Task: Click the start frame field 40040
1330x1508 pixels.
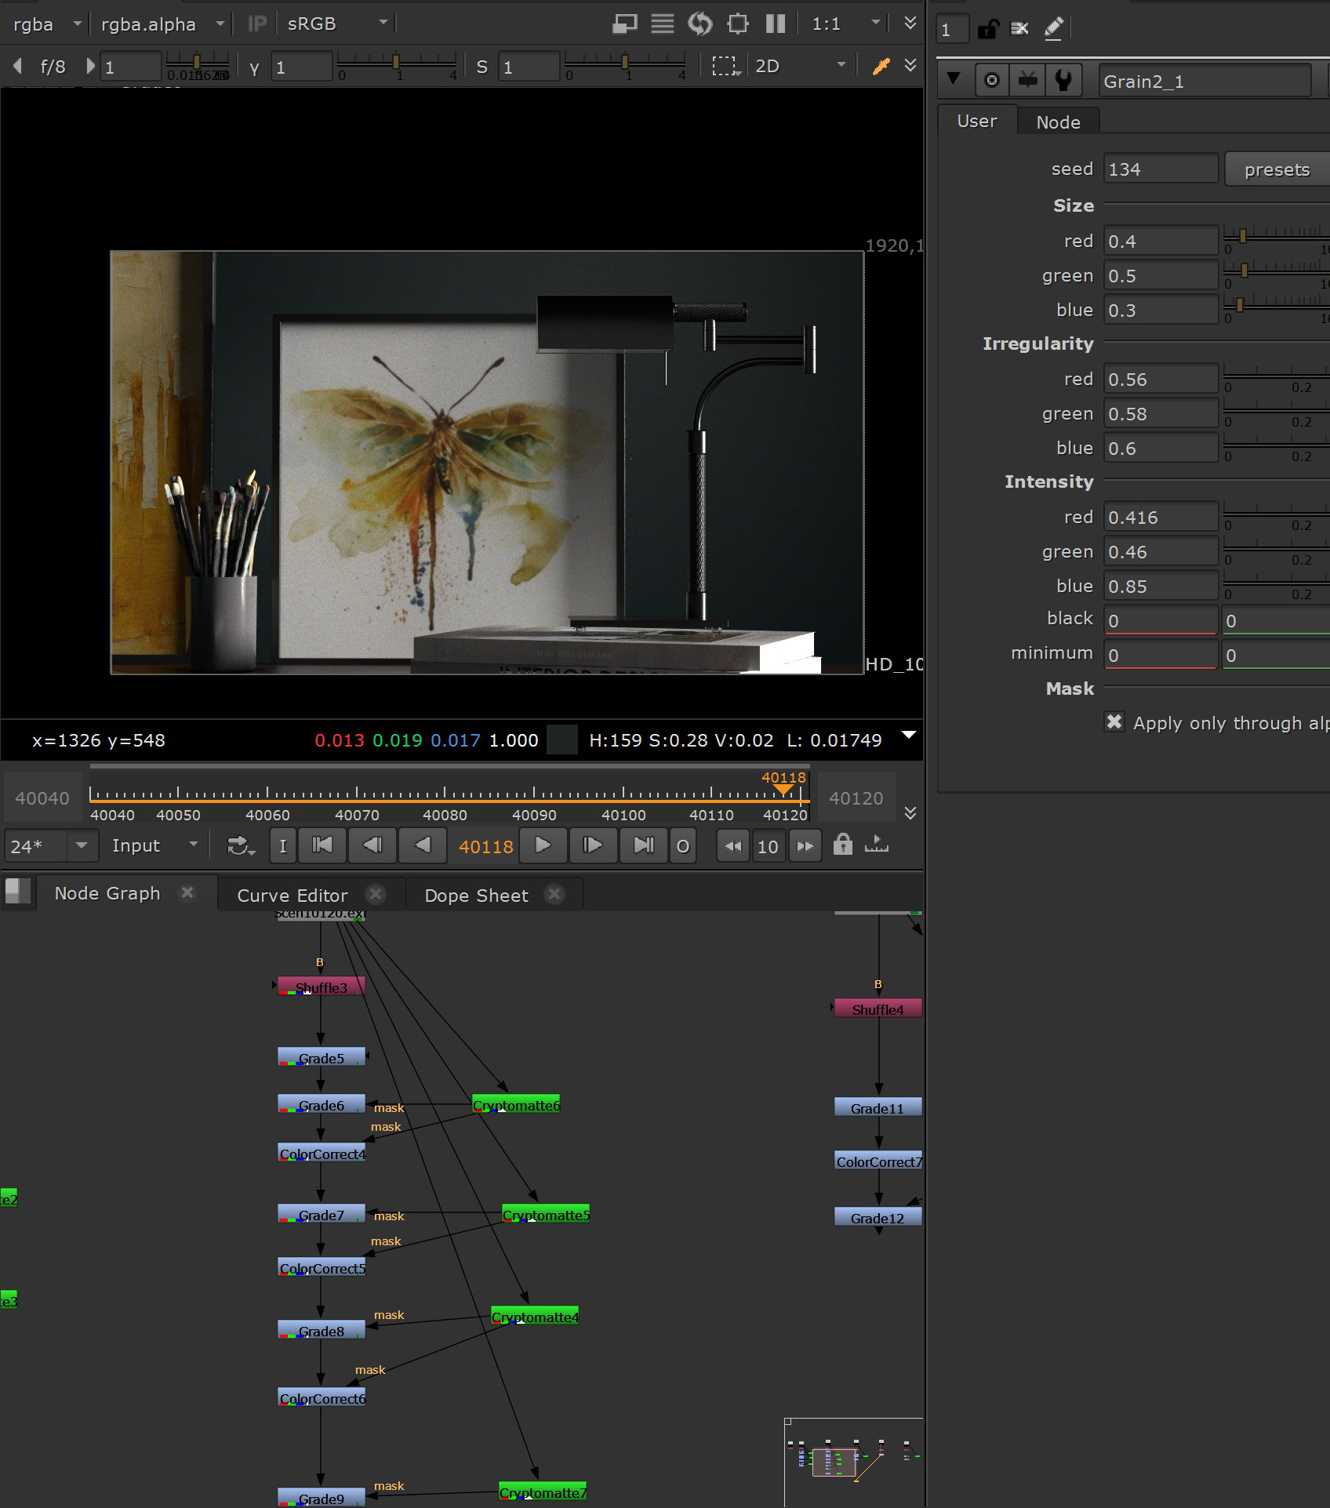Action: point(42,798)
